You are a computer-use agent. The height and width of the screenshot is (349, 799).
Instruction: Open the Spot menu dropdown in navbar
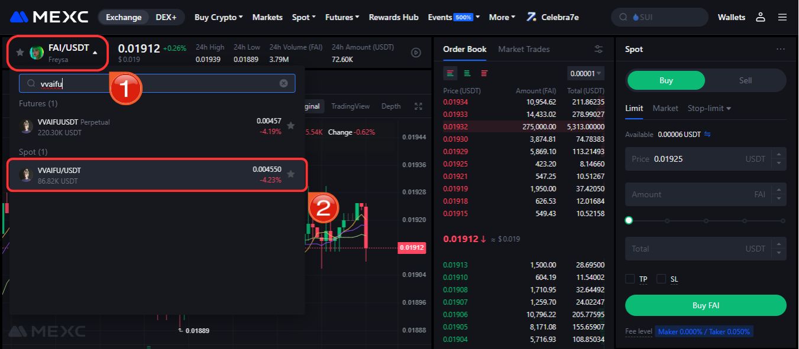304,17
